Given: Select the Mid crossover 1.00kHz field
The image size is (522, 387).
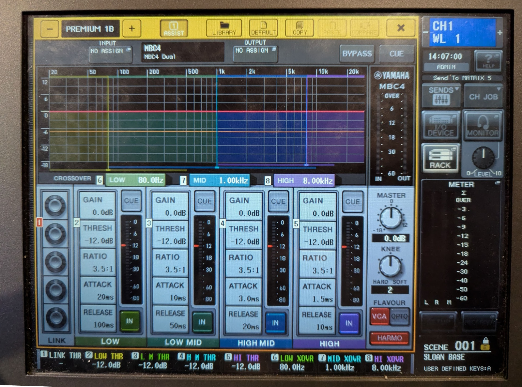Looking at the screenshot, I should 220,180.
